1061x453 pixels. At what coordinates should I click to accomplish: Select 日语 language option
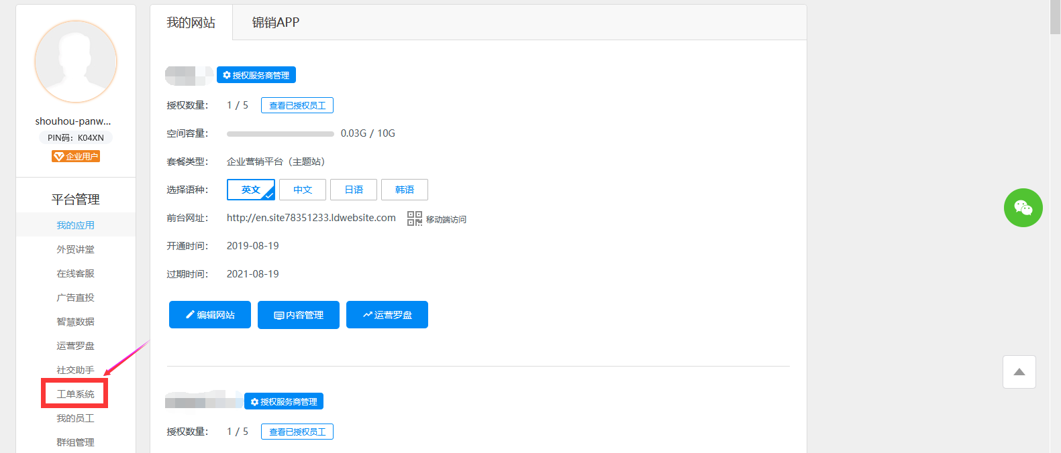tap(354, 190)
